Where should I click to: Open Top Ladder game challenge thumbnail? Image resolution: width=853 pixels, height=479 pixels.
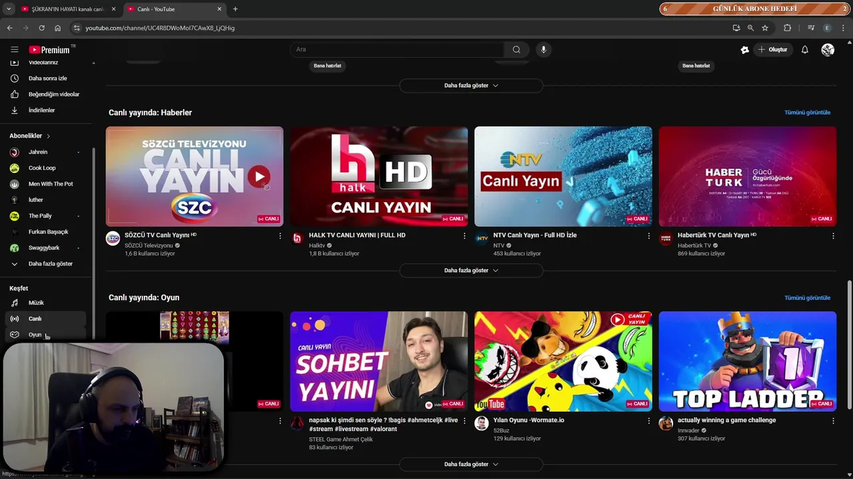pyautogui.click(x=748, y=361)
